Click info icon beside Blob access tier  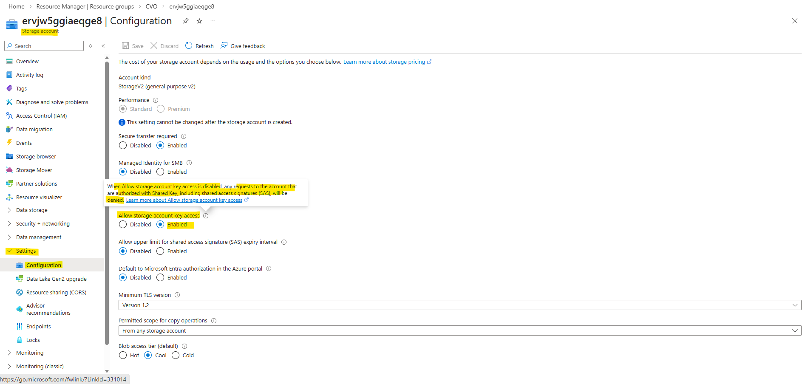184,346
